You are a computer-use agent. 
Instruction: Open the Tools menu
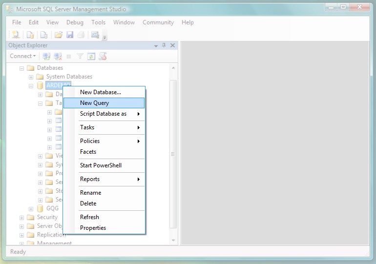(x=98, y=22)
